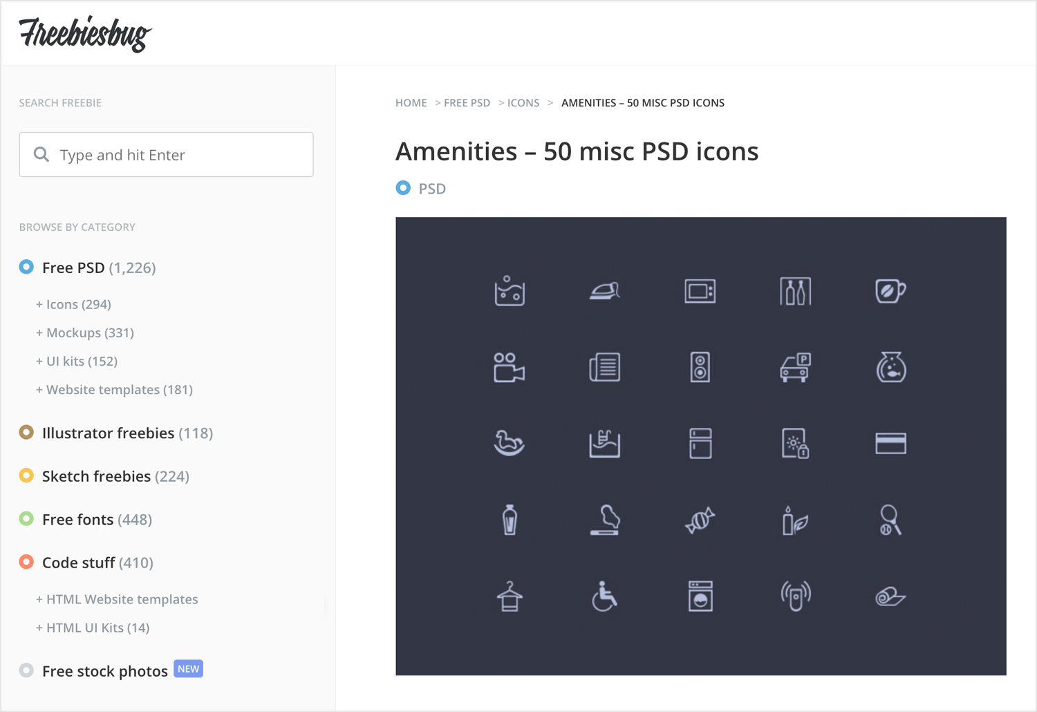Screen dimensions: 1037x712
Task: Click the Freebiesbug logo
Action: pyautogui.click(x=85, y=34)
